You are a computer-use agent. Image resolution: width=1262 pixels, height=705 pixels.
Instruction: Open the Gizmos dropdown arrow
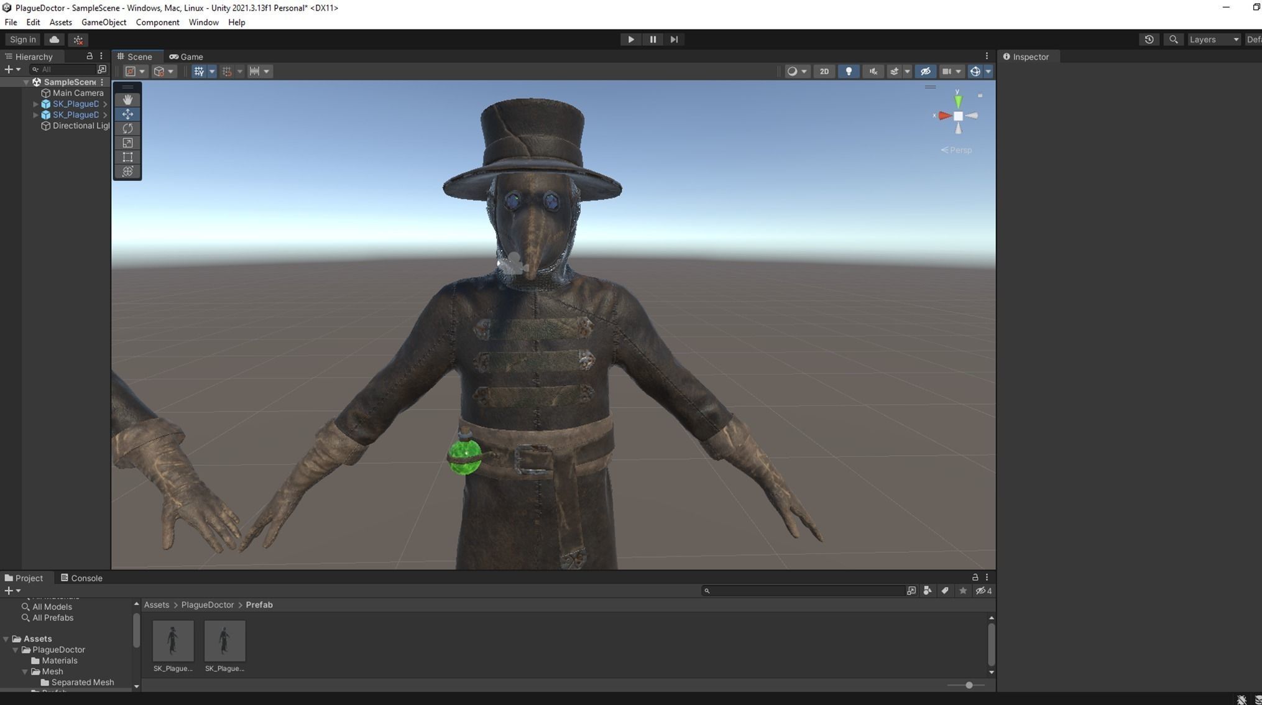click(988, 71)
